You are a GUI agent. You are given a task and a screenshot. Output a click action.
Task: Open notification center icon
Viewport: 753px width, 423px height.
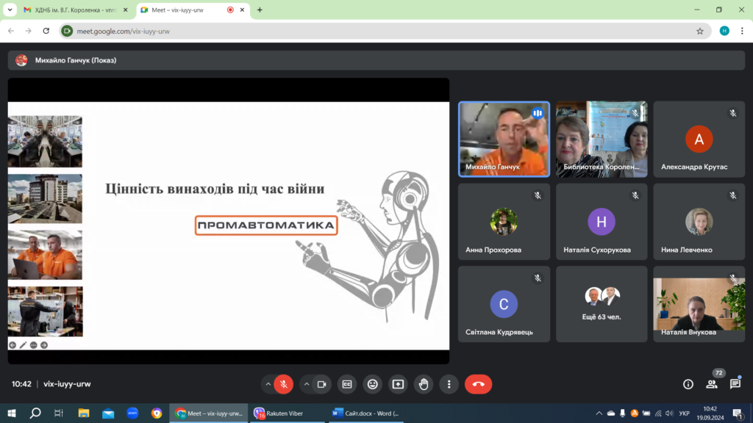tap(738, 413)
